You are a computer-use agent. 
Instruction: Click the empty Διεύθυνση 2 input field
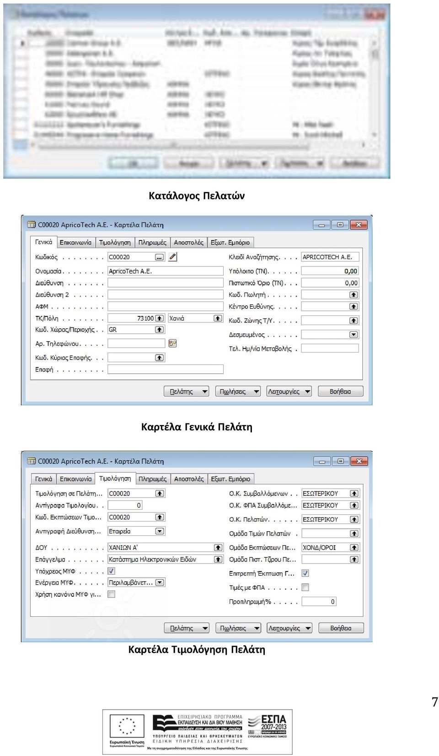pyautogui.click(x=166, y=295)
